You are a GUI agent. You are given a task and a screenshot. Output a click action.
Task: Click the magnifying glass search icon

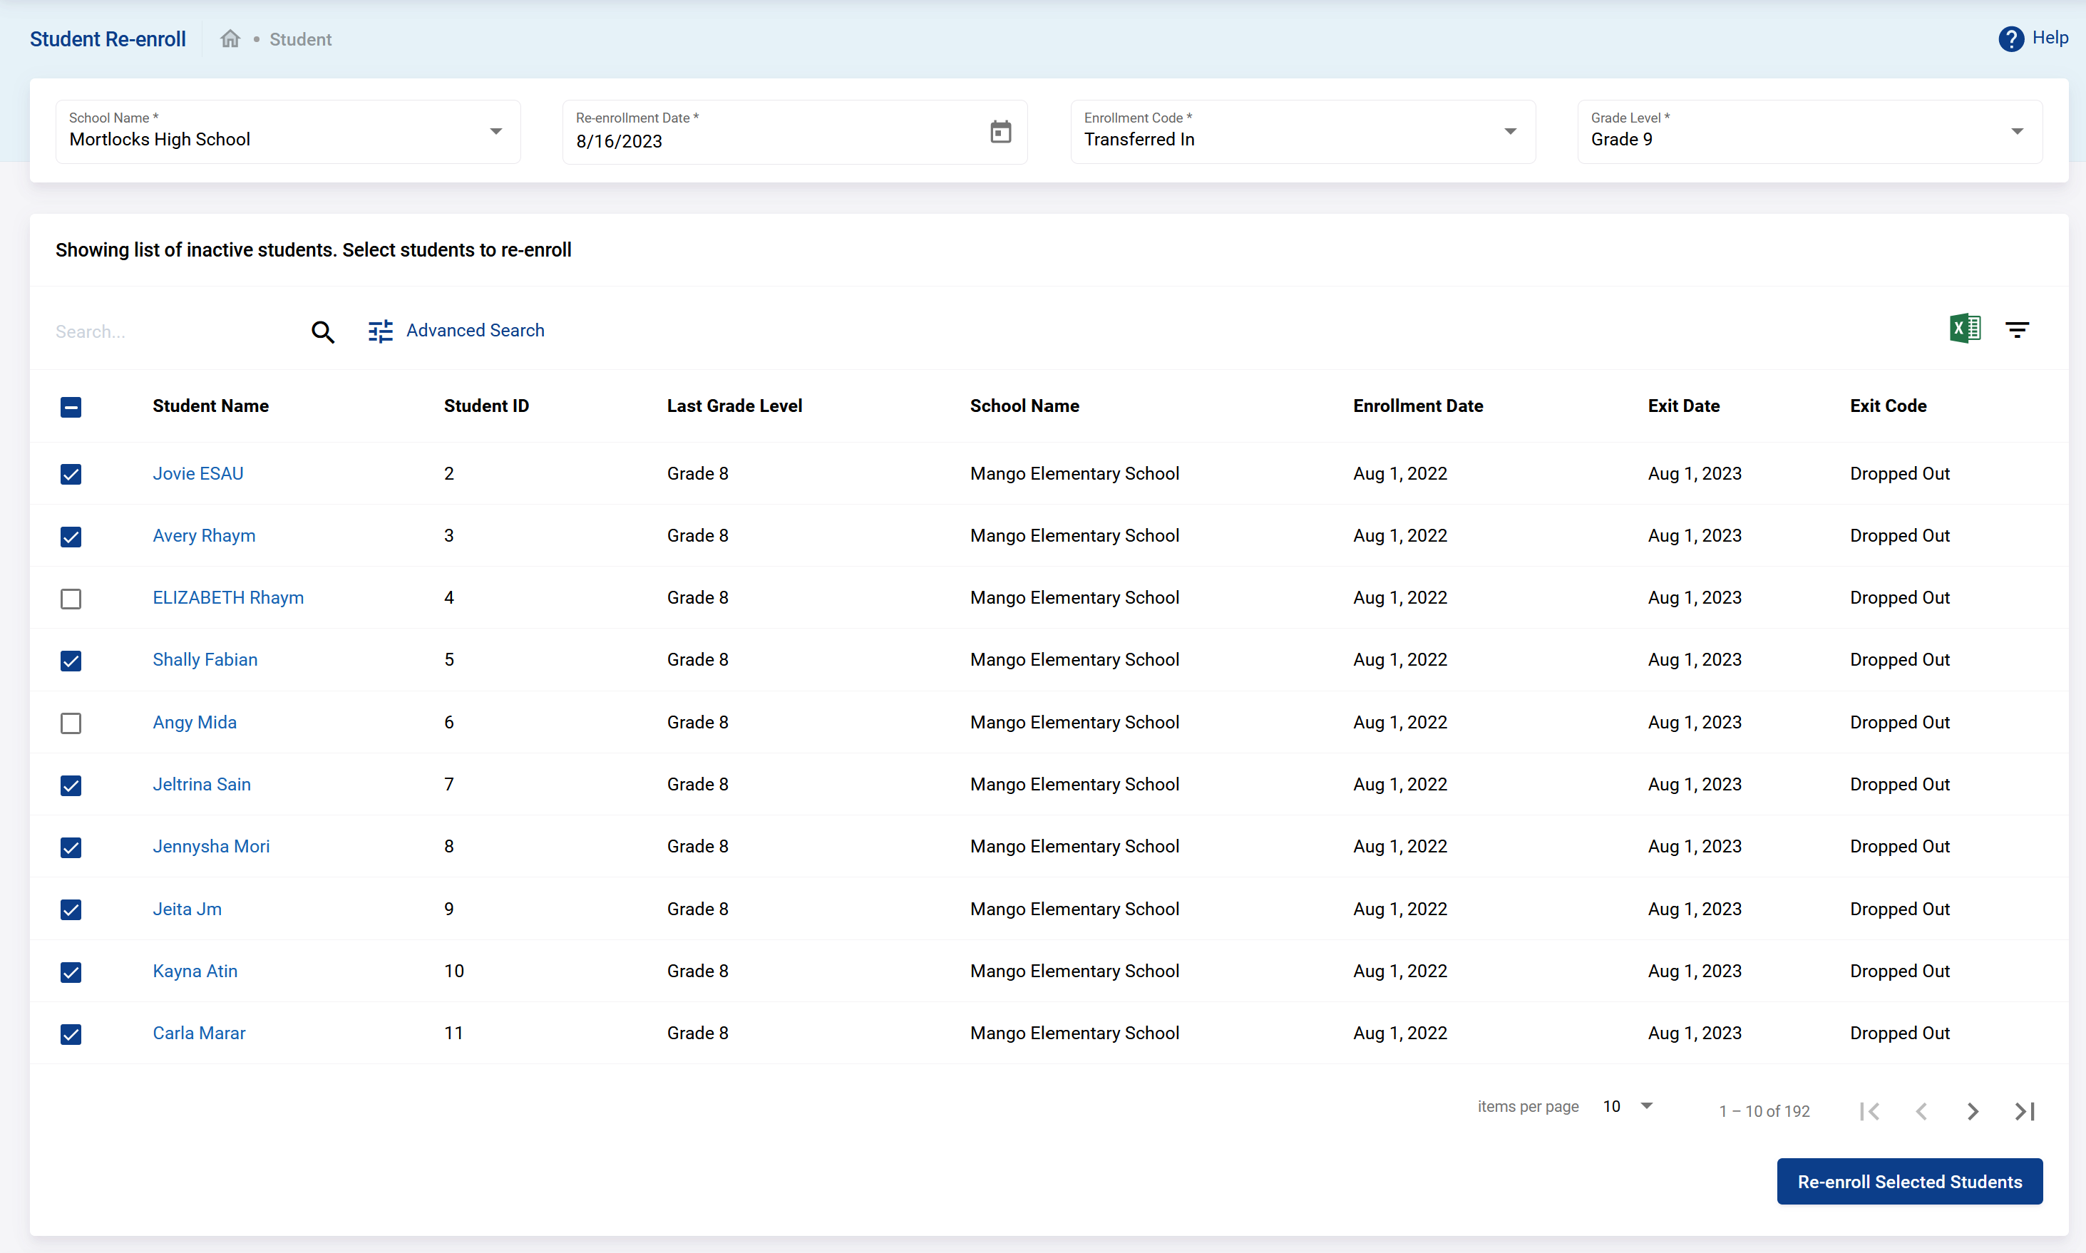click(x=323, y=332)
